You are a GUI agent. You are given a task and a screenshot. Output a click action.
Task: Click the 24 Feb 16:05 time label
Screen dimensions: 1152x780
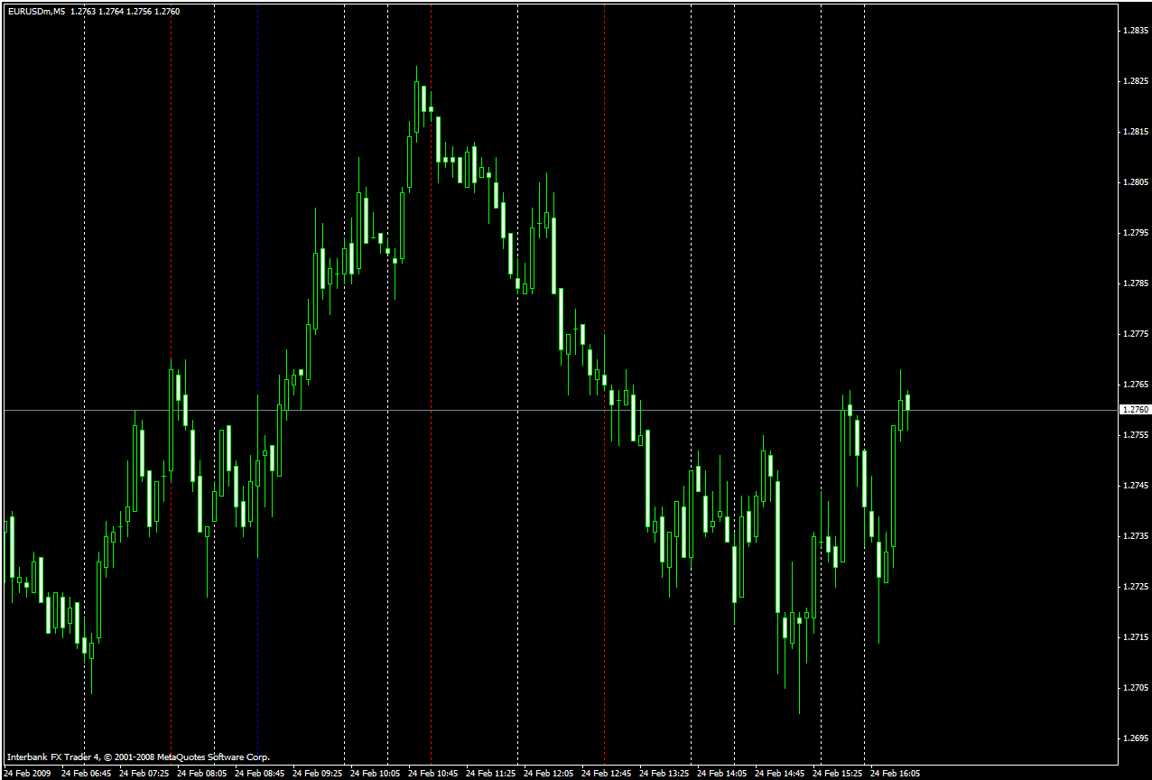pos(896,774)
